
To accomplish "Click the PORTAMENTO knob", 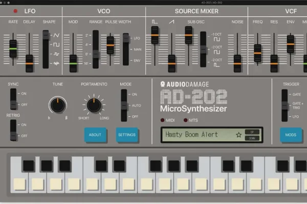I will point(94,105).
